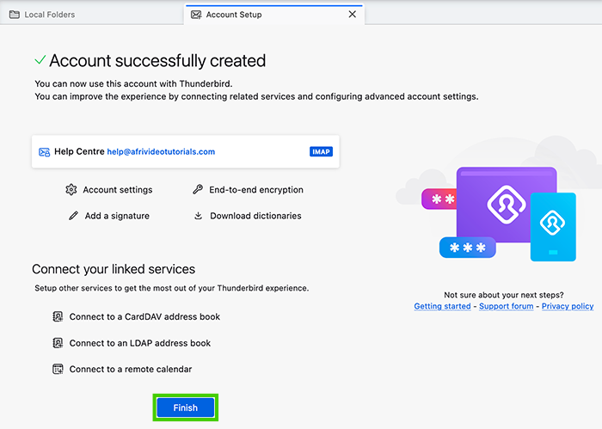Click the Help Centre mail account icon
The image size is (602, 429).
44,152
